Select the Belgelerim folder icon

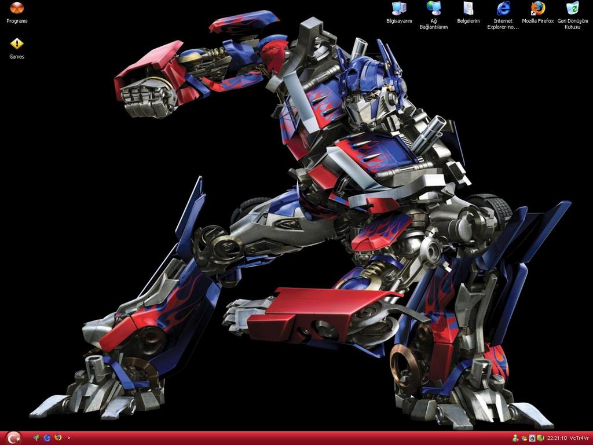(x=468, y=13)
